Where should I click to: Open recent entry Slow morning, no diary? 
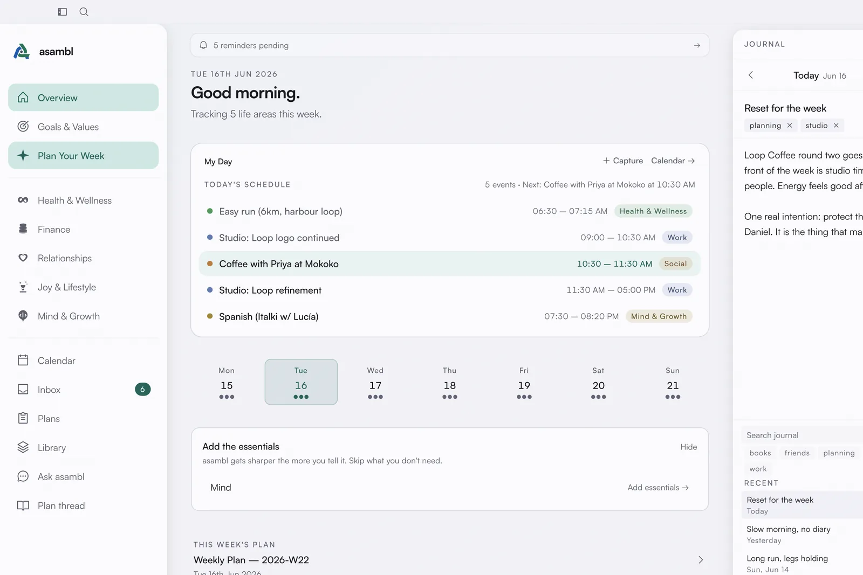coord(802,534)
